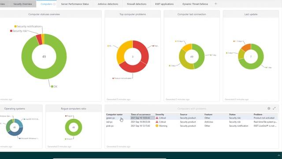Image resolution: width=282 pixels, height=159 pixels.
Task: Click the chevron at bottom right corner
Action: coord(279,155)
